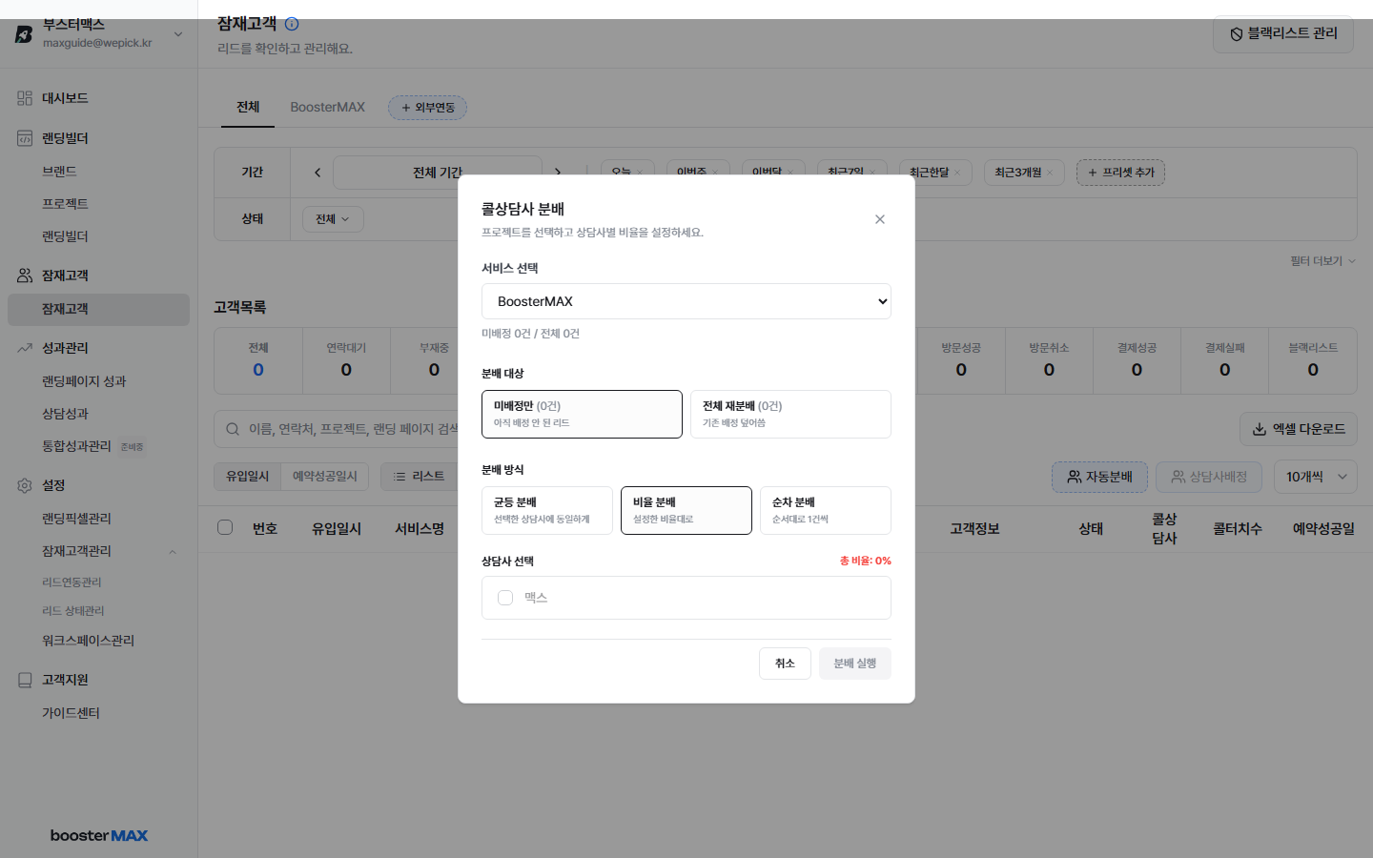This screenshot has height=858, width=1373.
Task: Choose 균등 분배 method
Action: 547,510
